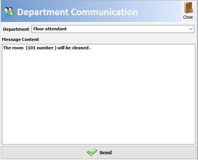Click 'The room' at the message start
The width and height of the screenshot is (198, 160).
pos(13,48)
